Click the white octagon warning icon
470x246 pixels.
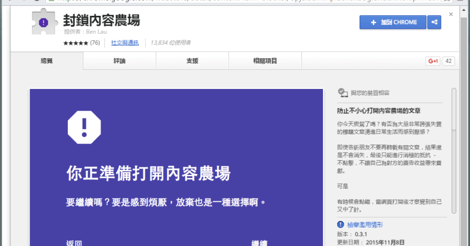click(84, 127)
